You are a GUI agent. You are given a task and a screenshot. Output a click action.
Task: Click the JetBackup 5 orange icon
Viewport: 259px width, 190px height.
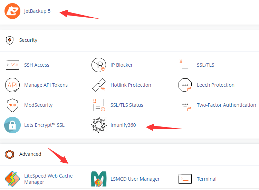12,11
